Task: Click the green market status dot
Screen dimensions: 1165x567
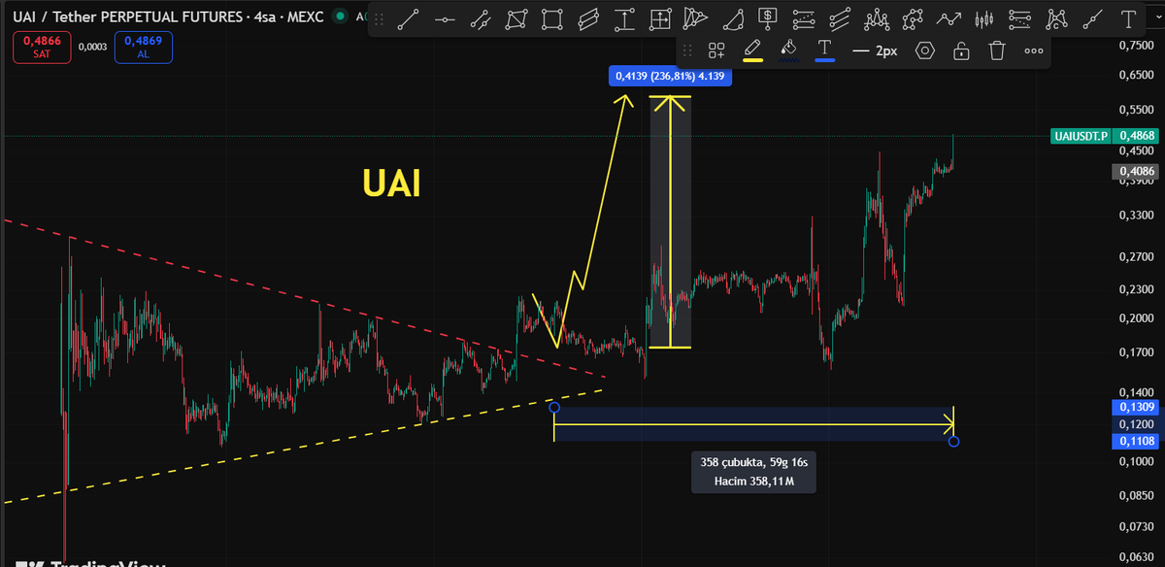Action: (339, 17)
